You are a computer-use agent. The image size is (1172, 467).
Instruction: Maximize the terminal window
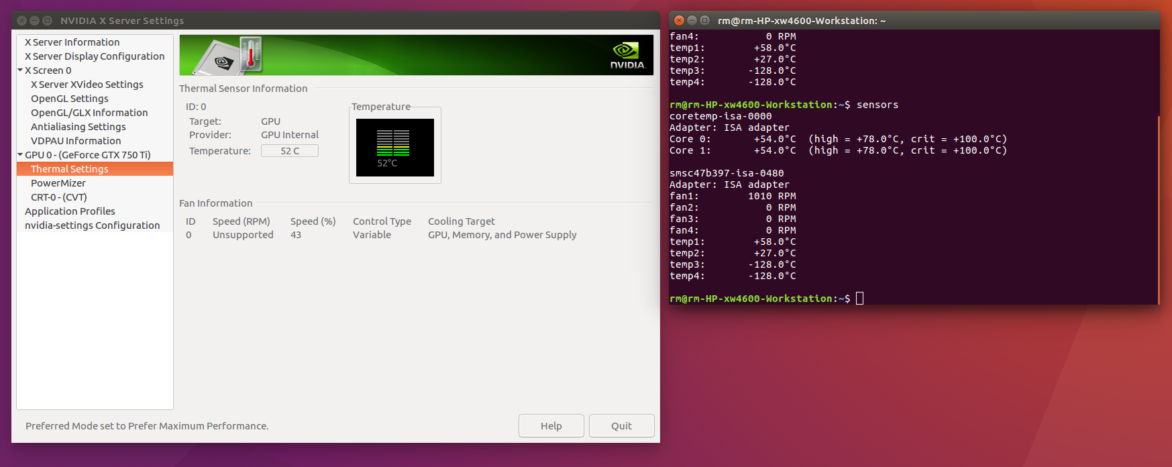(704, 21)
